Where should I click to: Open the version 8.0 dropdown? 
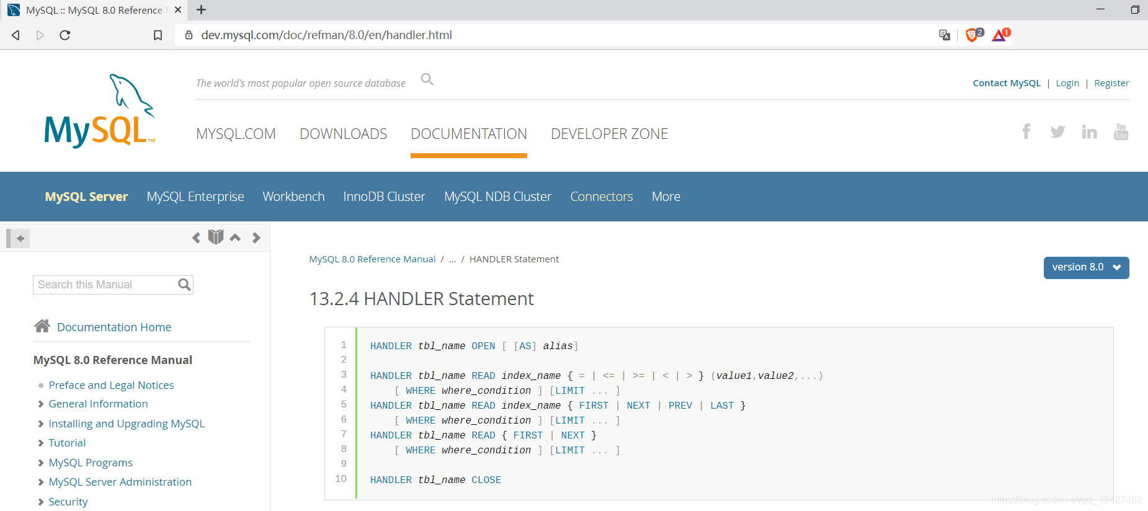coord(1086,267)
